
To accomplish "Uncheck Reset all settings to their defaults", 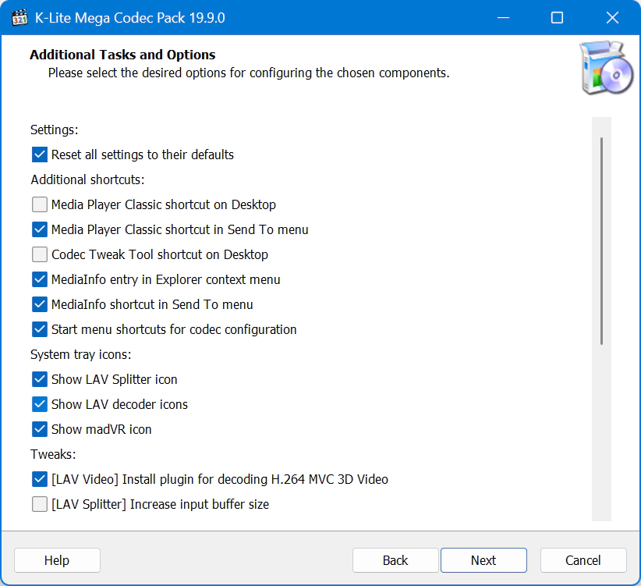I will click(40, 154).
